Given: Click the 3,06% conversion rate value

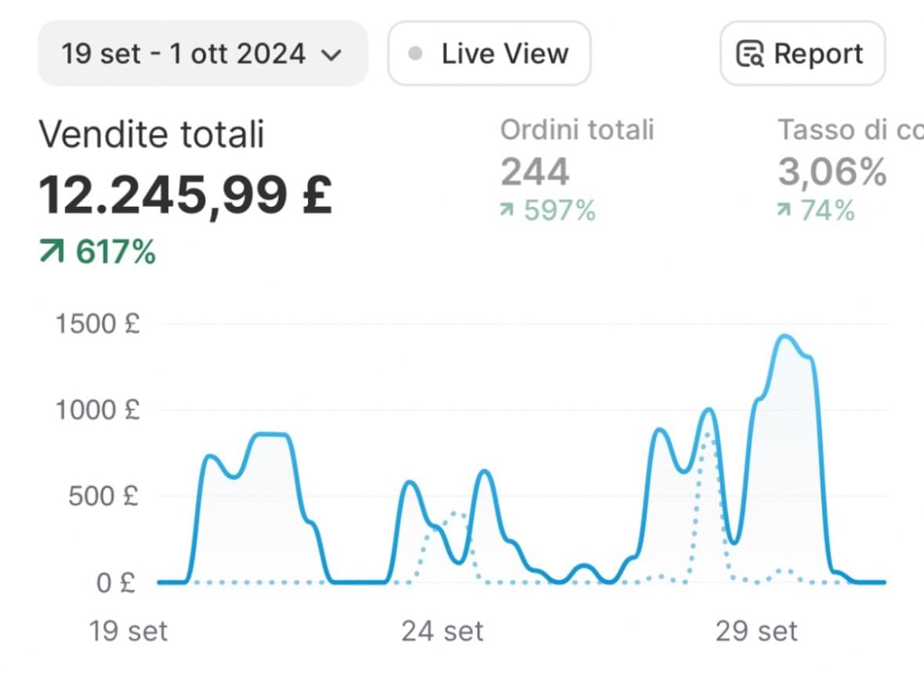Looking at the screenshot, I should click(x=832, y=172).
